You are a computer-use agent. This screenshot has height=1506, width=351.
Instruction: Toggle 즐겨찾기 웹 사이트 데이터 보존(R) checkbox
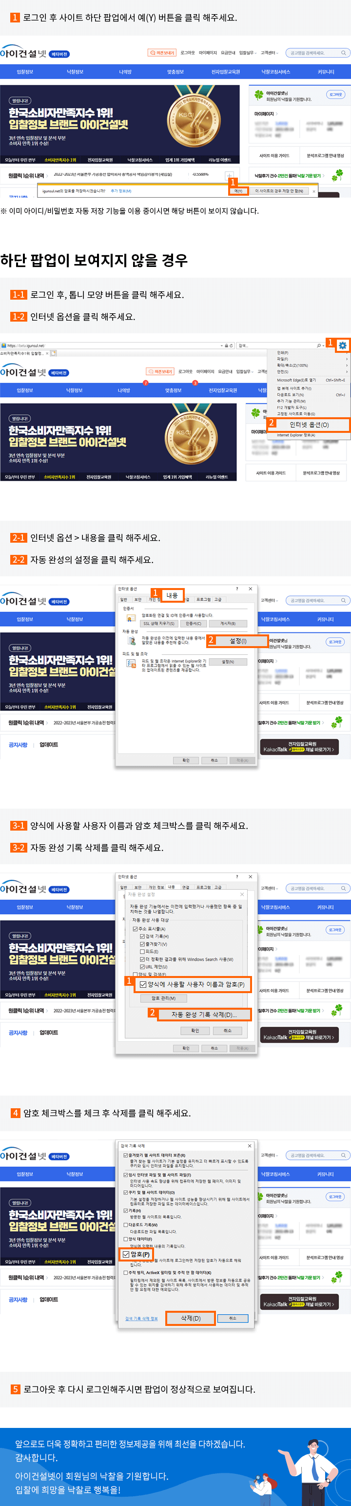(x=126, y=1155)
